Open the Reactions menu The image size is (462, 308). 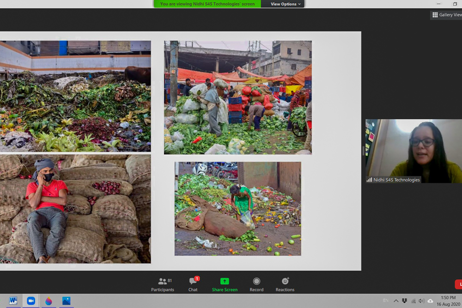[285, 284]
